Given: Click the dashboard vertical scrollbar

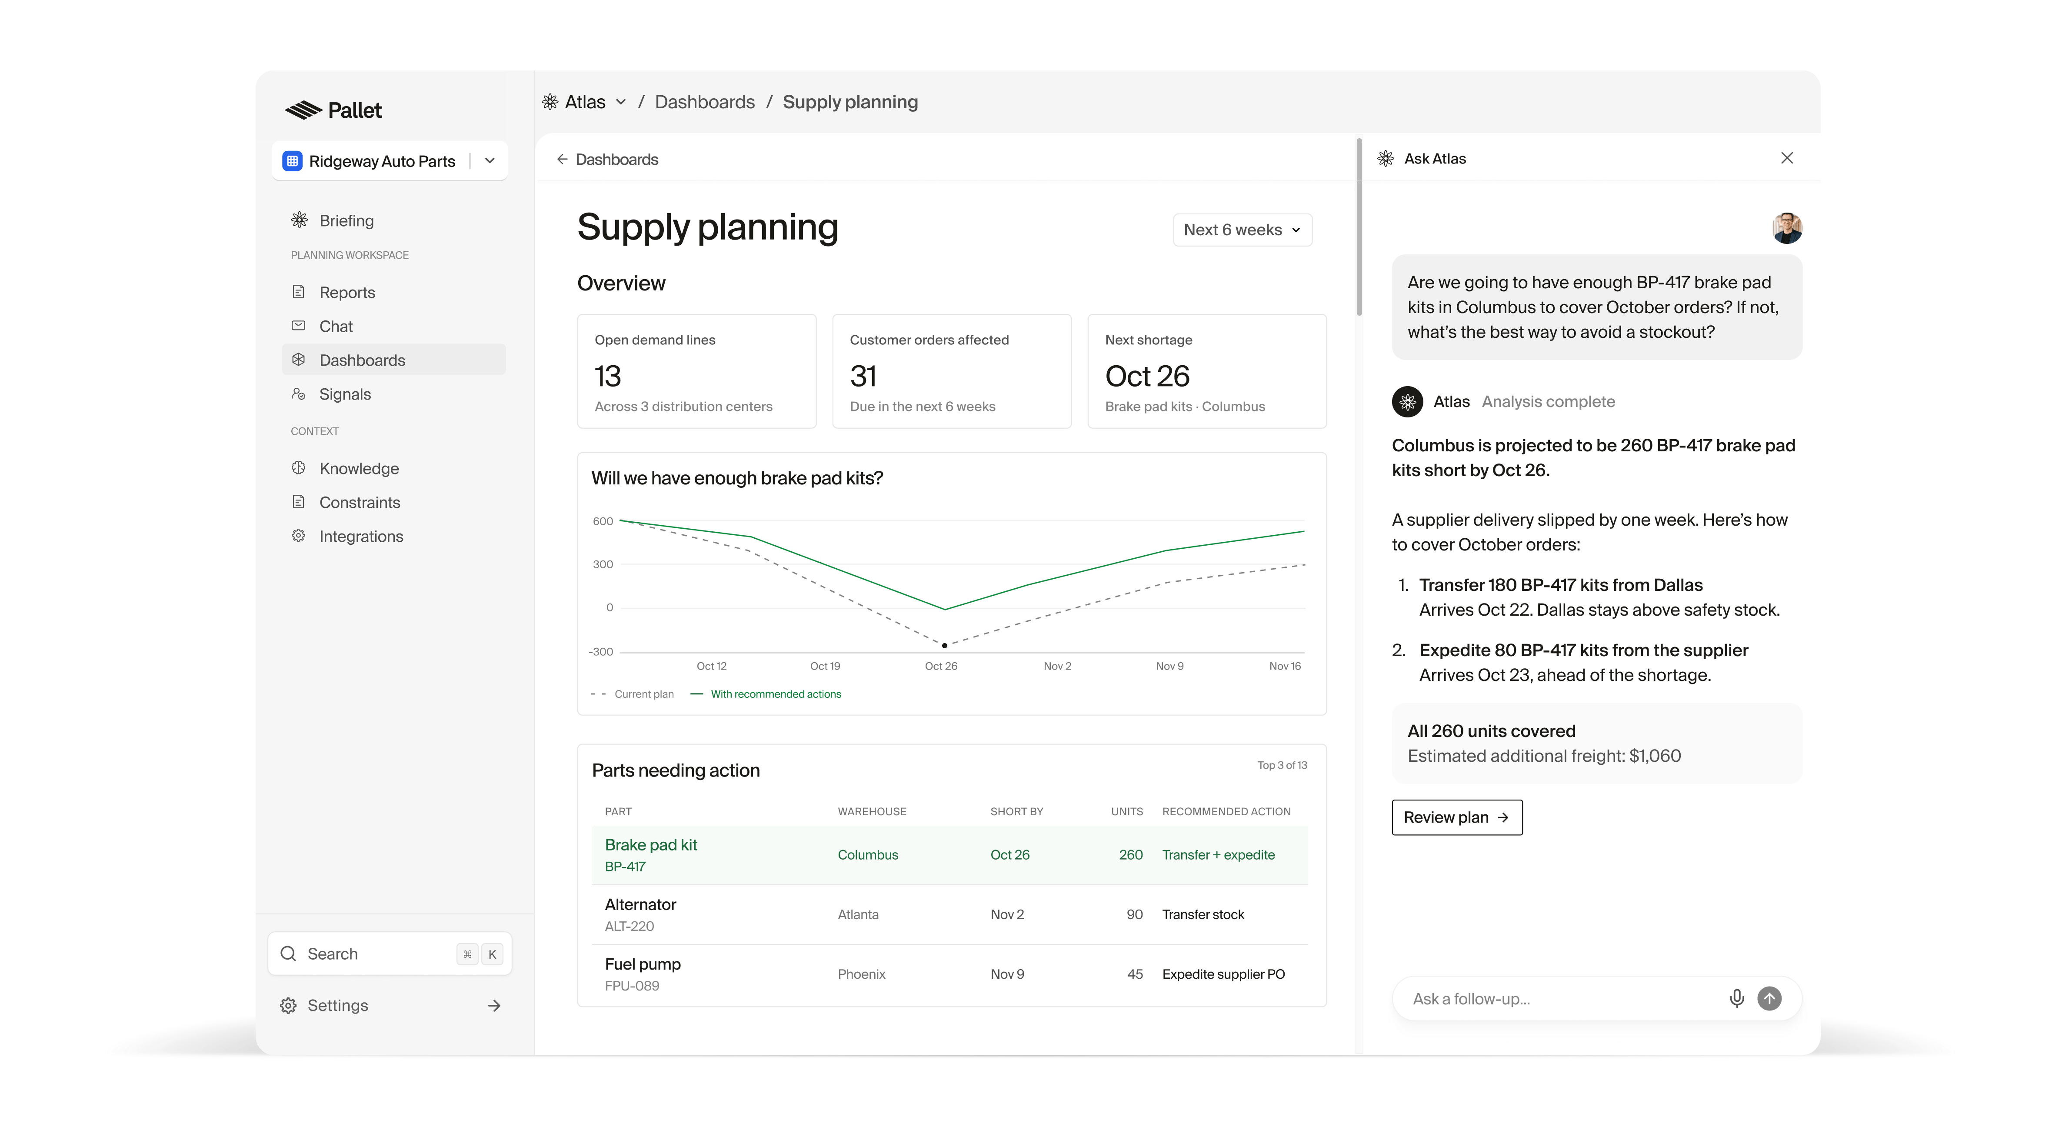Looking at the screenshot, I should 1359,227.
